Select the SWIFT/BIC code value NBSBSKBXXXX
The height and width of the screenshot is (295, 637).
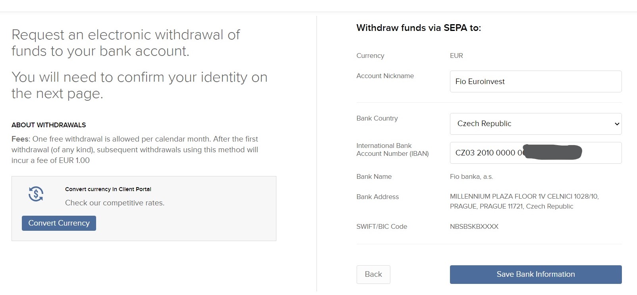click(x=474, y=226)
